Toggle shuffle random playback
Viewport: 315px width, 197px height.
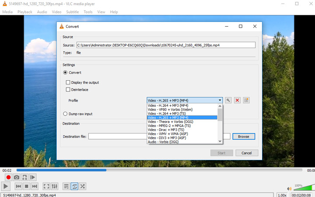pyautogui.click(x=82, y=186)
